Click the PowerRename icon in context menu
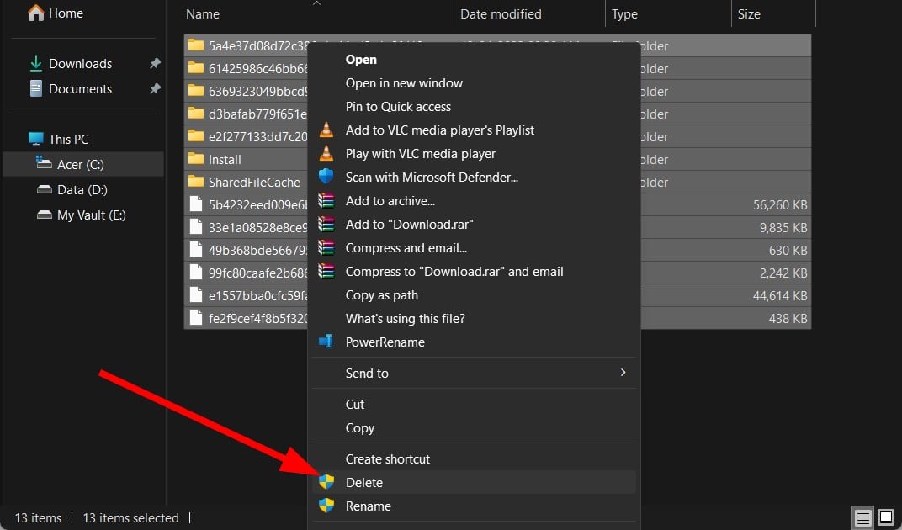This screenshot has height=530, width=902. click(326, 342)
